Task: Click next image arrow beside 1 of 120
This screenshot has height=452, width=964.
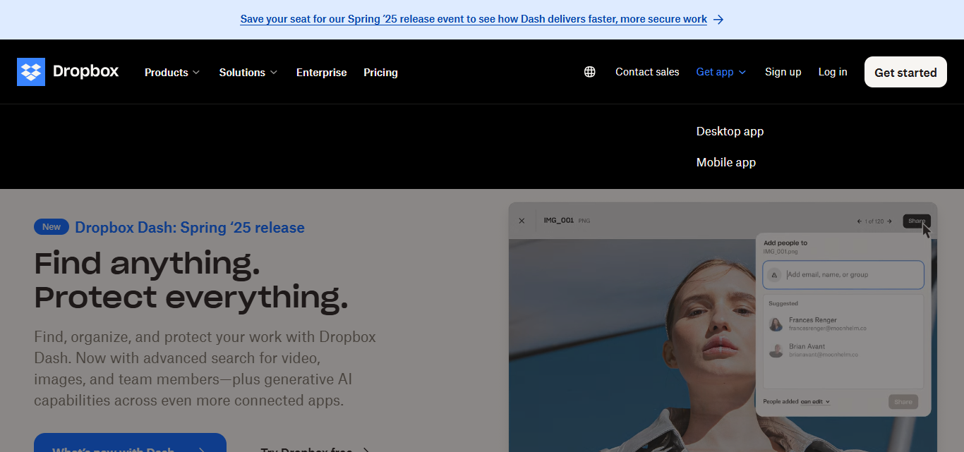Action: (889, 221)
